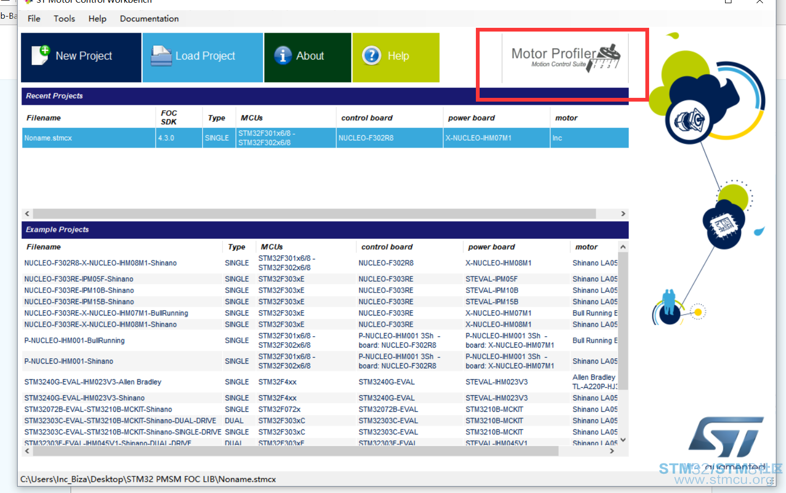Click the Load Project folder icon

161,56
